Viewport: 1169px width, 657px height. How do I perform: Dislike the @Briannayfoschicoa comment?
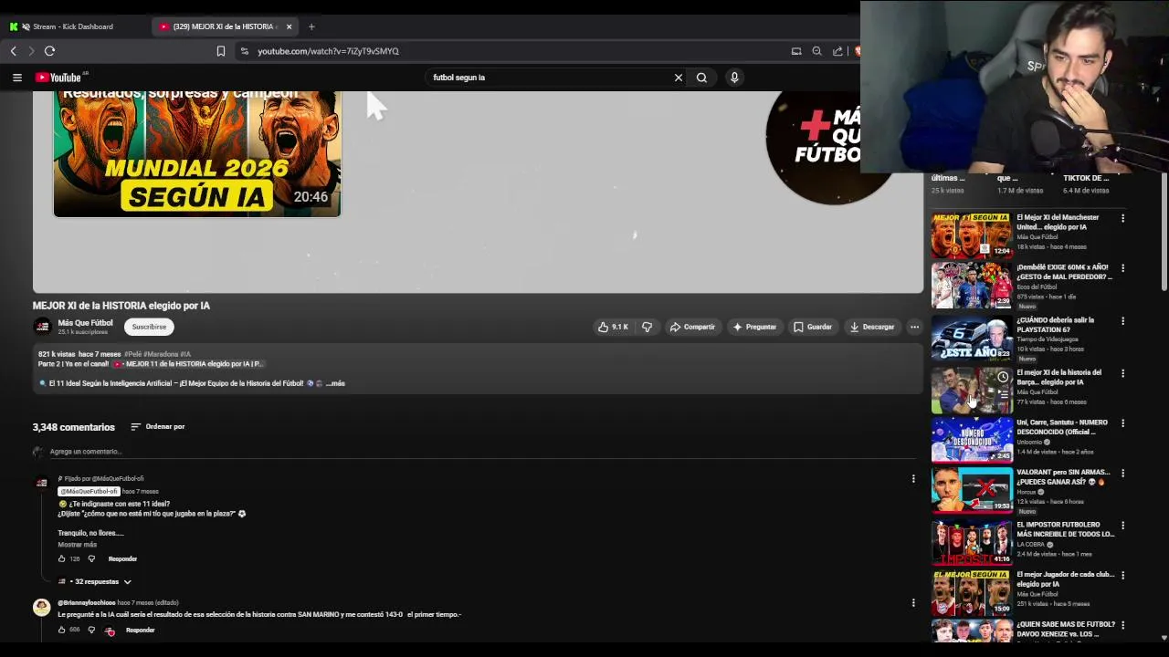coord(91,631)
